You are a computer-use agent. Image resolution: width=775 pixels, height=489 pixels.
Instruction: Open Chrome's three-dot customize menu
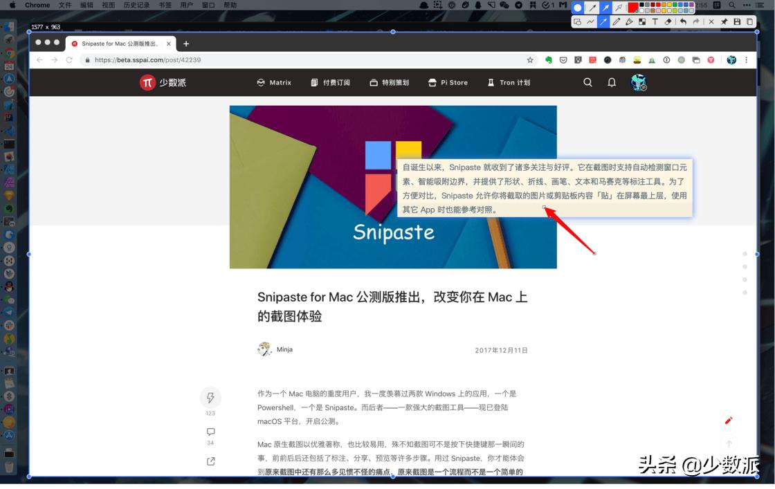pyautogui.click(x=746, y=60)
